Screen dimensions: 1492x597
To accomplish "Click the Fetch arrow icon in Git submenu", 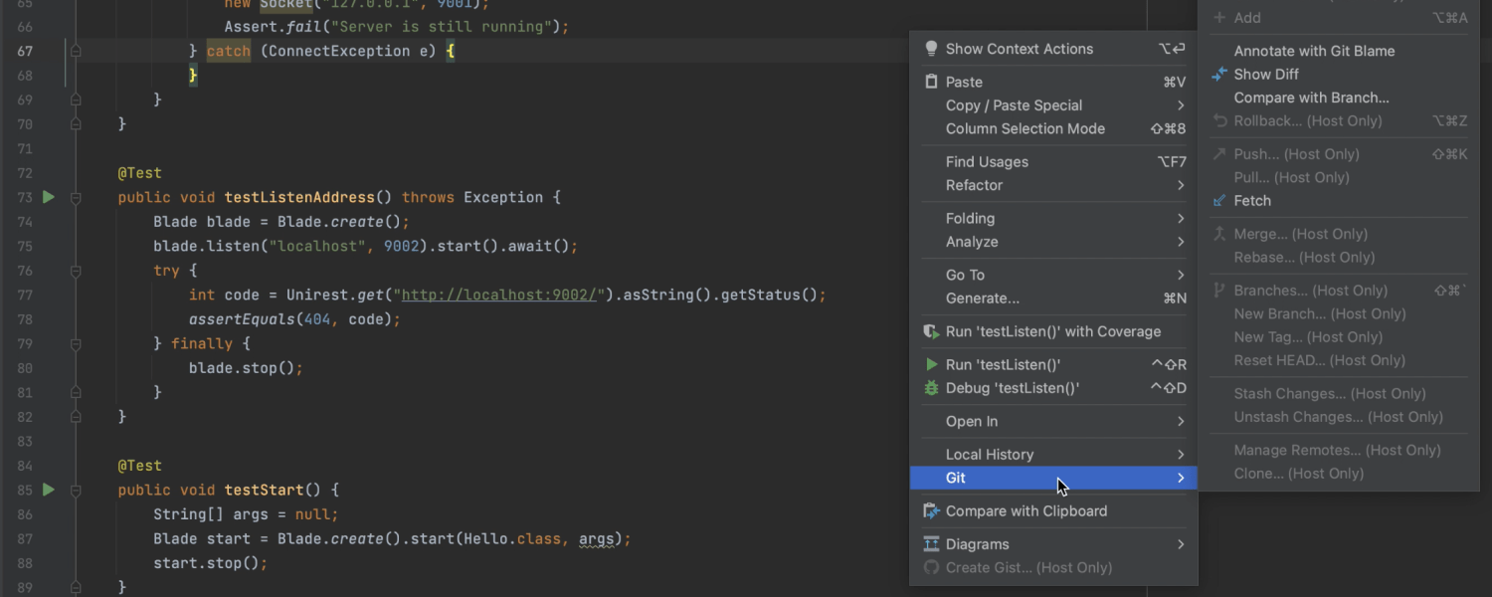I will (1219, 200).
